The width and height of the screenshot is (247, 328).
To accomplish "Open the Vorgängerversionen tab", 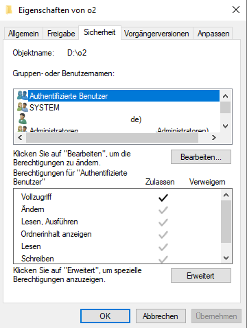I will tap(156, 34).
